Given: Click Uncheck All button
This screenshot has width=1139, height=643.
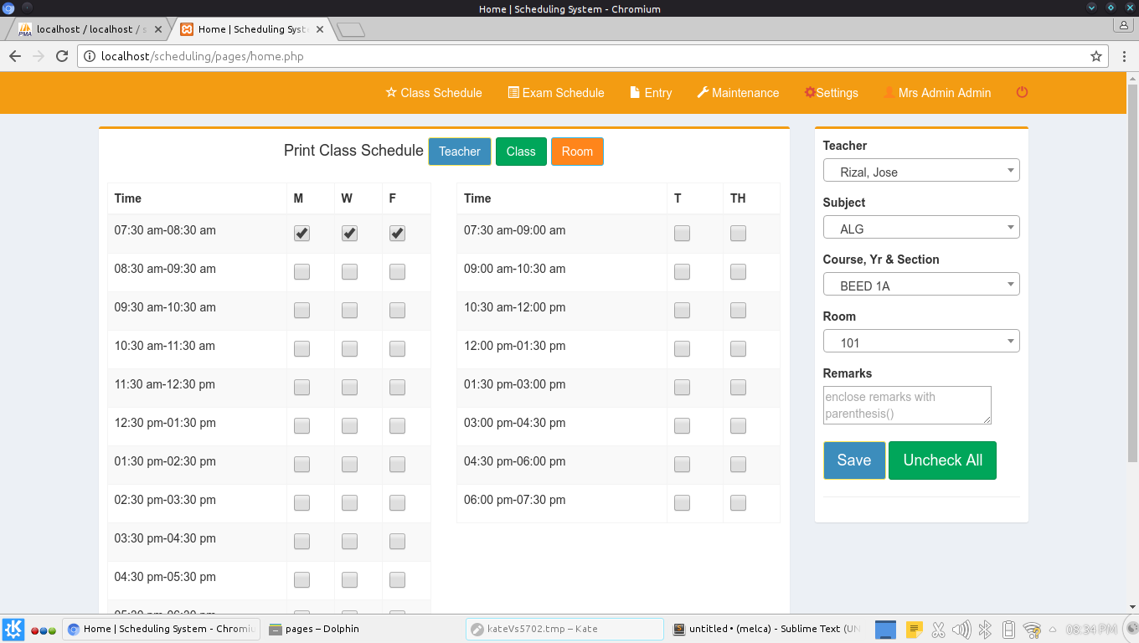Looking at the screenshot, I should tap(943, 460).
